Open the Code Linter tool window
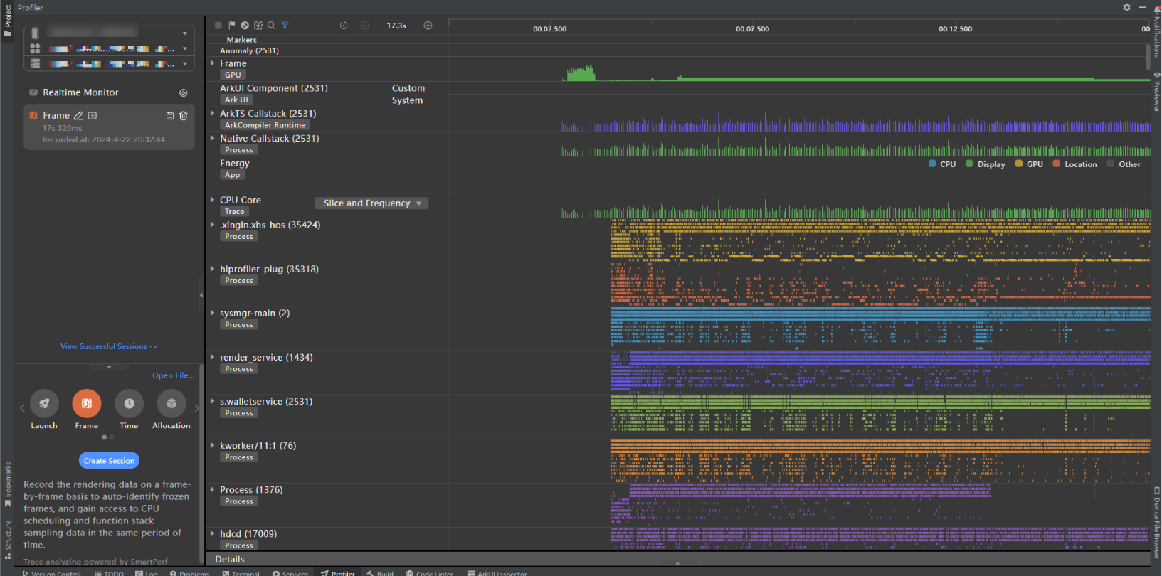Screen dimensions: 1162x576 tap(430, 572)
